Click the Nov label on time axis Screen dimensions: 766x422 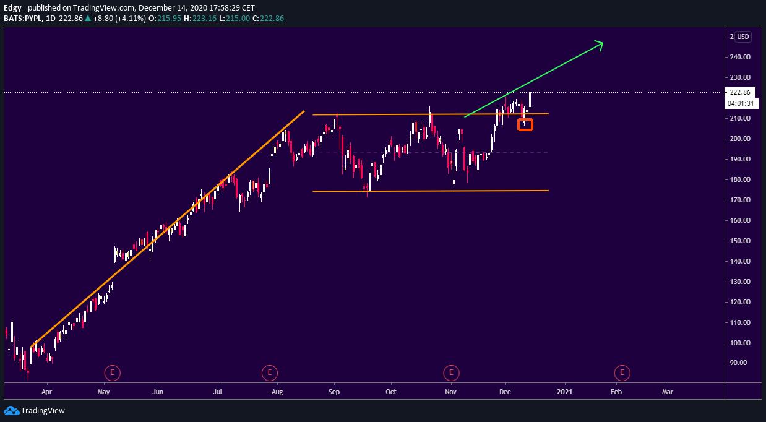pyautogui.click(x=450, y=392)
